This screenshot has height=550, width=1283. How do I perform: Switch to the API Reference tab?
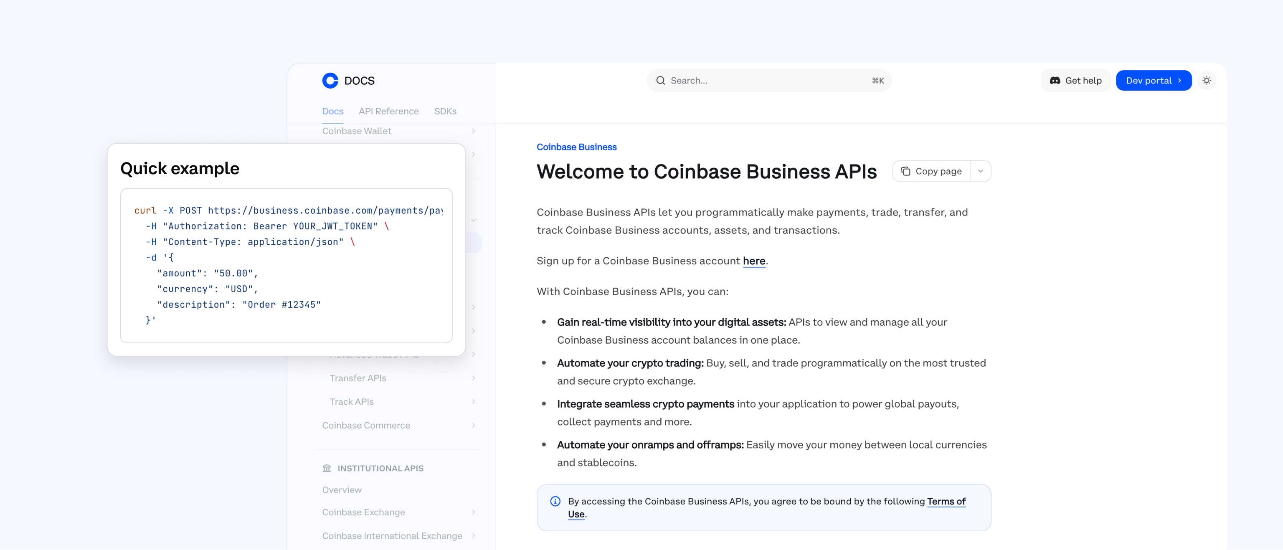388,111
